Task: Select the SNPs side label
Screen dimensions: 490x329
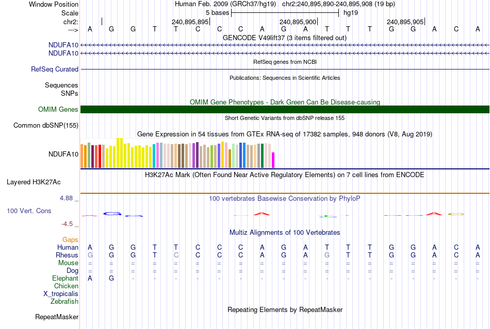Action: 70,93
